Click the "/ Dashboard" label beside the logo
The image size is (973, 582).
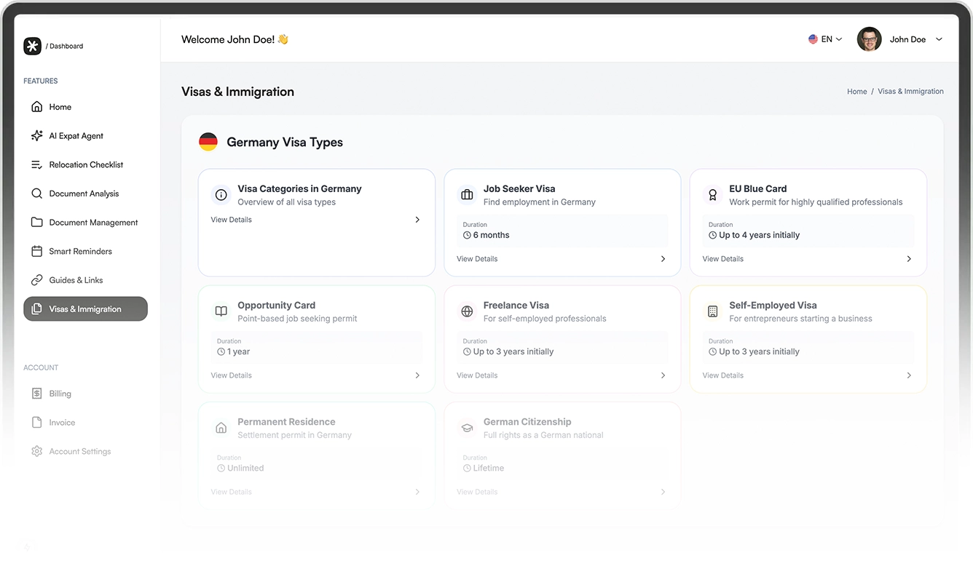[x=64, y=46]
